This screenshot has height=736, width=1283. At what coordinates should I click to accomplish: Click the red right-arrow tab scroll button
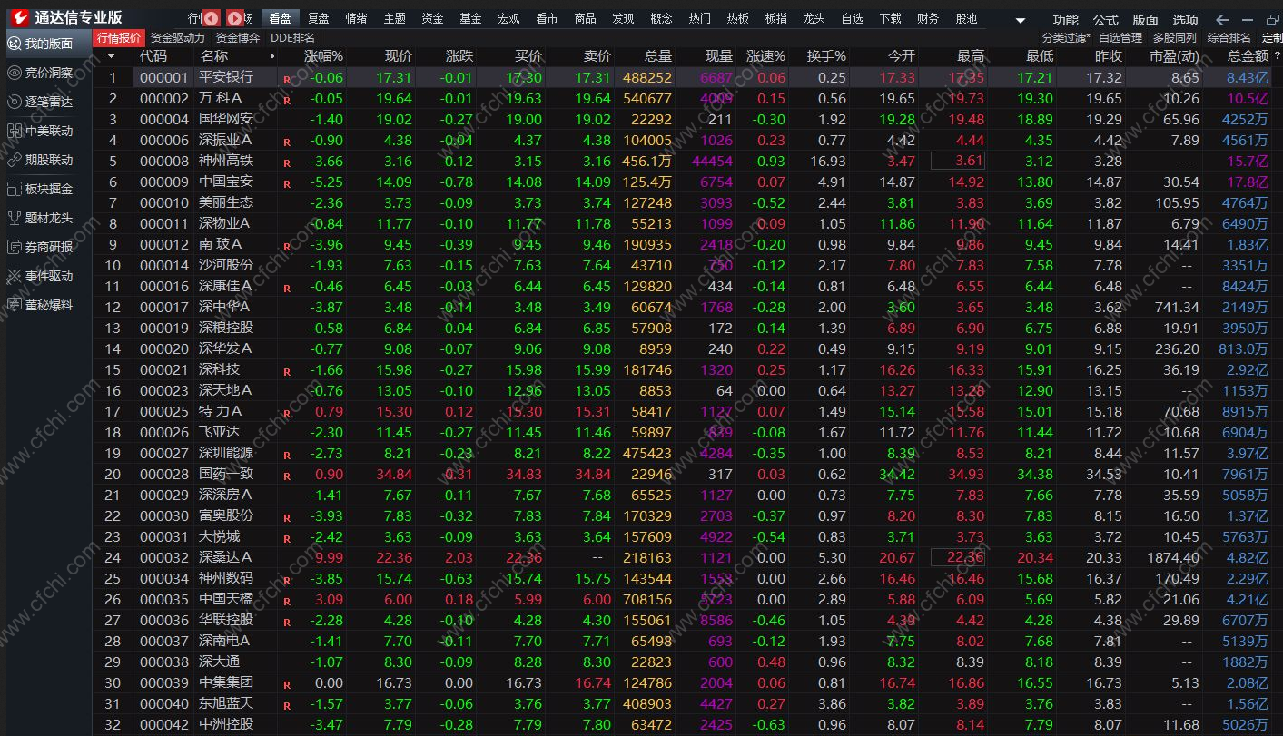(234, 18)
